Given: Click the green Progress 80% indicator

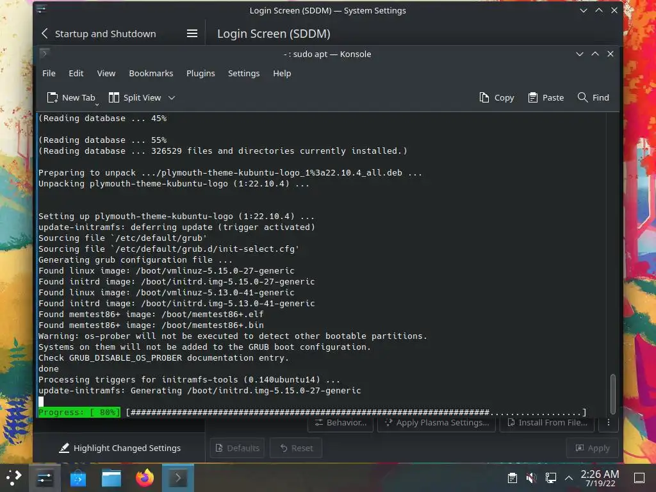Looking at the screenshot, I should pos(79,412).
